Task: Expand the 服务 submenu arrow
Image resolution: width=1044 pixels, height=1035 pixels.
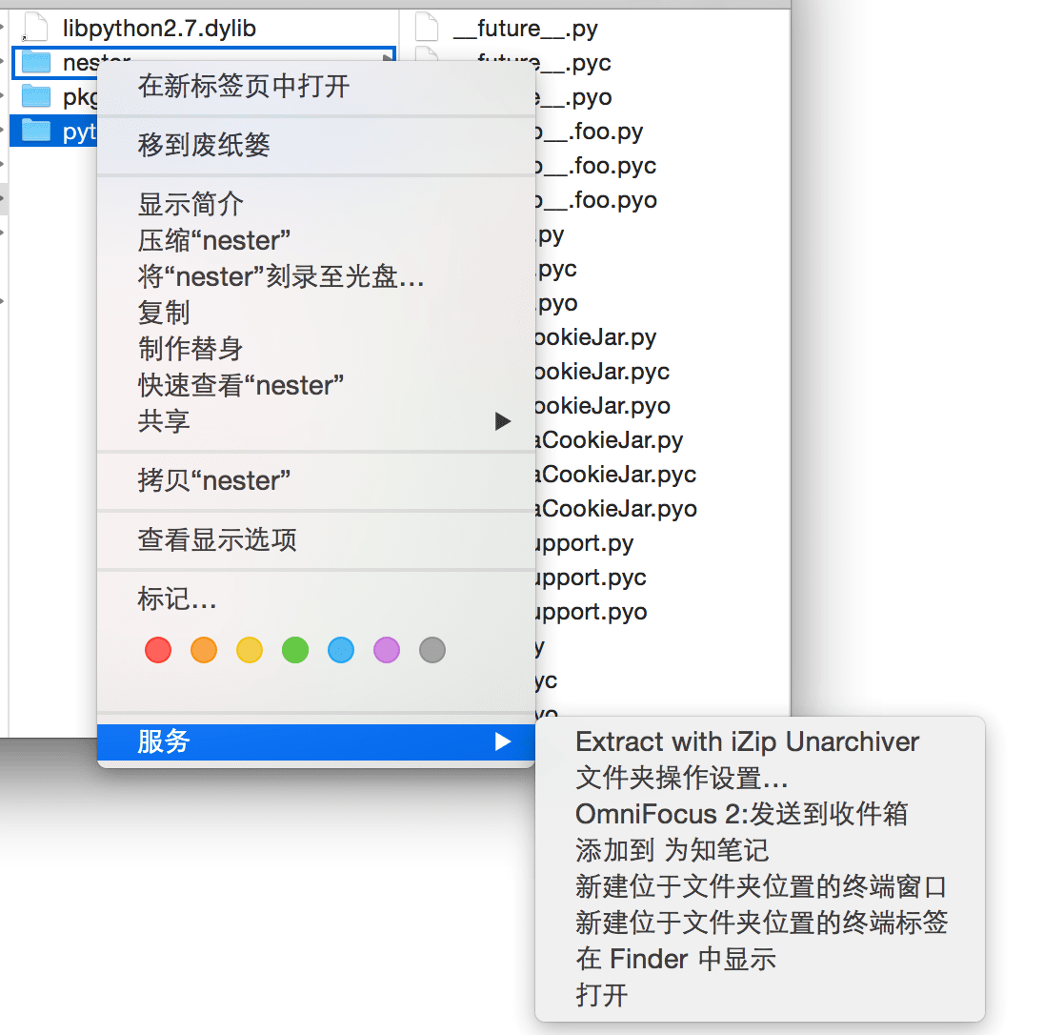Action: (x=503, y=741)
